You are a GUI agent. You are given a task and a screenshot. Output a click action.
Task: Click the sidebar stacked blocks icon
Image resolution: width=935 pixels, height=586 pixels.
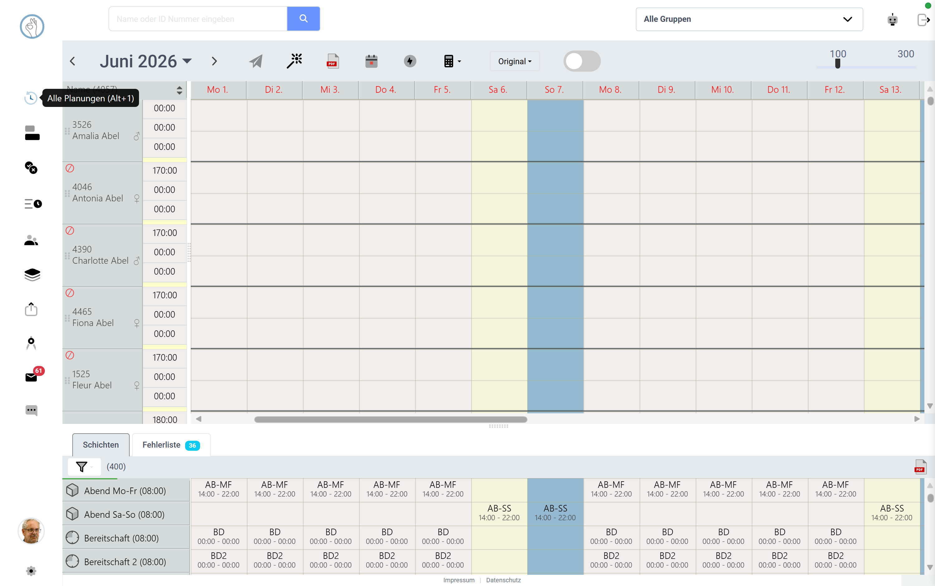coord(32,132)
